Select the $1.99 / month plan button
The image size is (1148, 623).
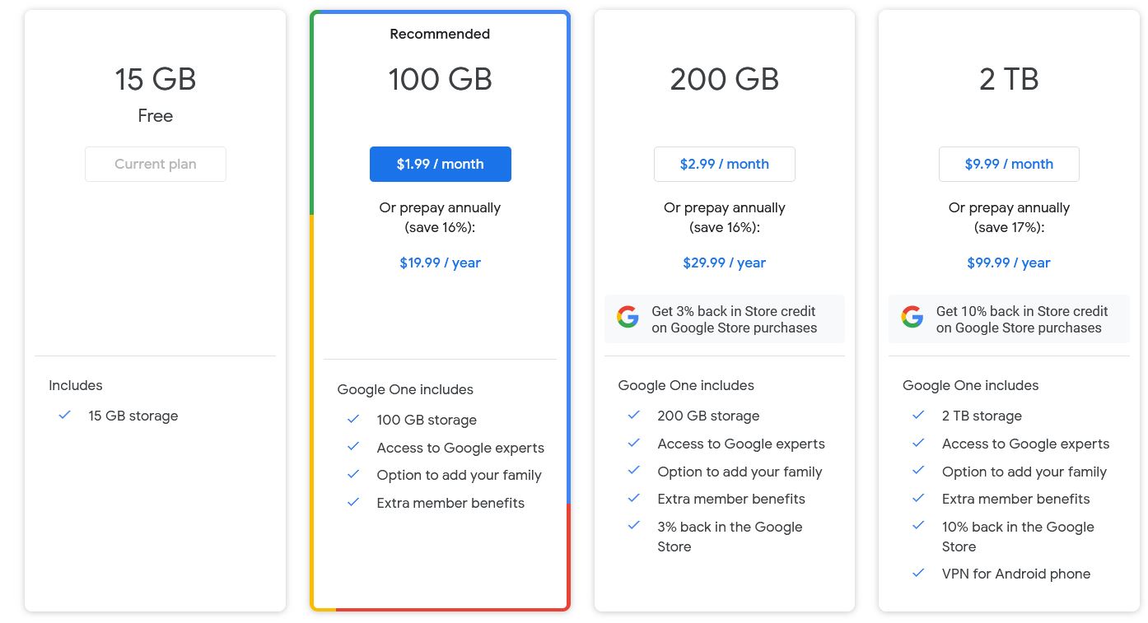pyautogui.click(x=440, y=164)
